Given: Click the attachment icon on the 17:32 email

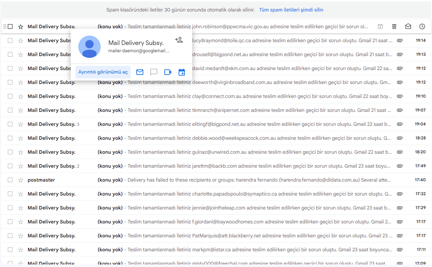Looking at the screenshot, I should (400, 194).
